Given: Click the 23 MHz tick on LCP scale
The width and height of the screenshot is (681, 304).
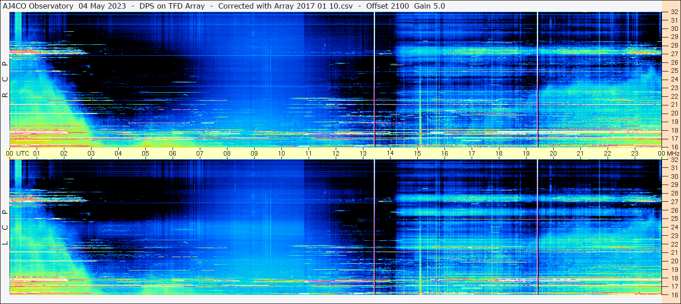Looking at the screenshot, I should click(x=674, y=236).
